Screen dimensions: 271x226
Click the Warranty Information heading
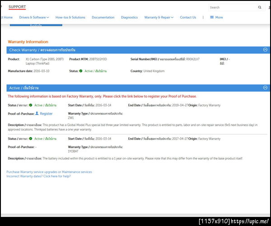coord(28,42)
